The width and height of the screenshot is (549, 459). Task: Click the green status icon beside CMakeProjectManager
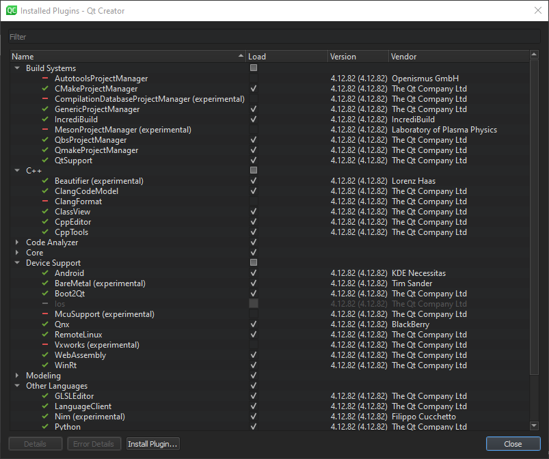[x=45, y=89]
